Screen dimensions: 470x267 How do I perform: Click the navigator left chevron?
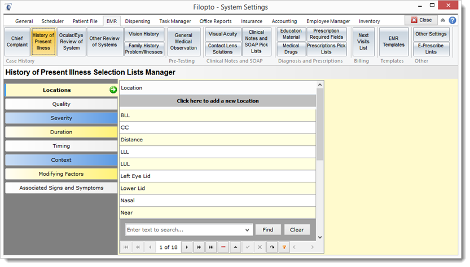(x=294, y=247)
